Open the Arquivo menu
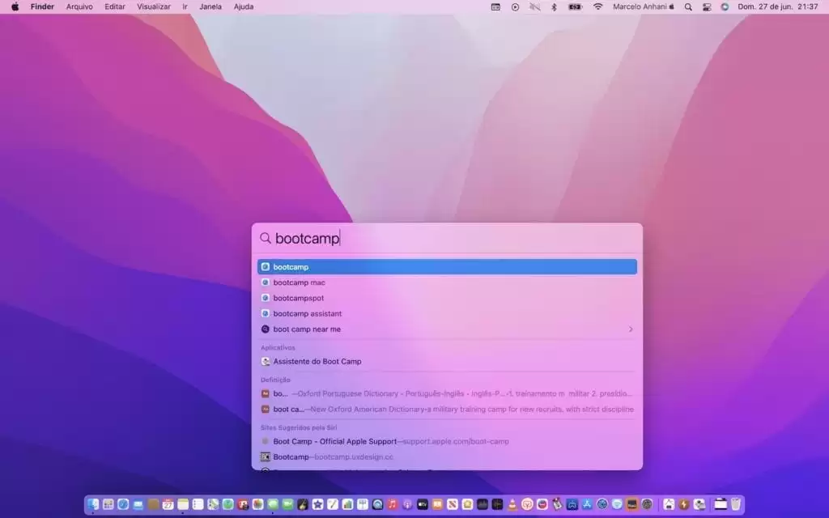Image resolution: width=829 pixels, height=518 pixels. [79, 6]
